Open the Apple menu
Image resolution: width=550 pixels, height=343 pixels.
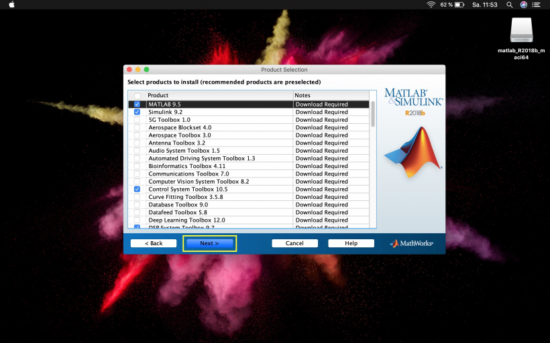(11, 5)
